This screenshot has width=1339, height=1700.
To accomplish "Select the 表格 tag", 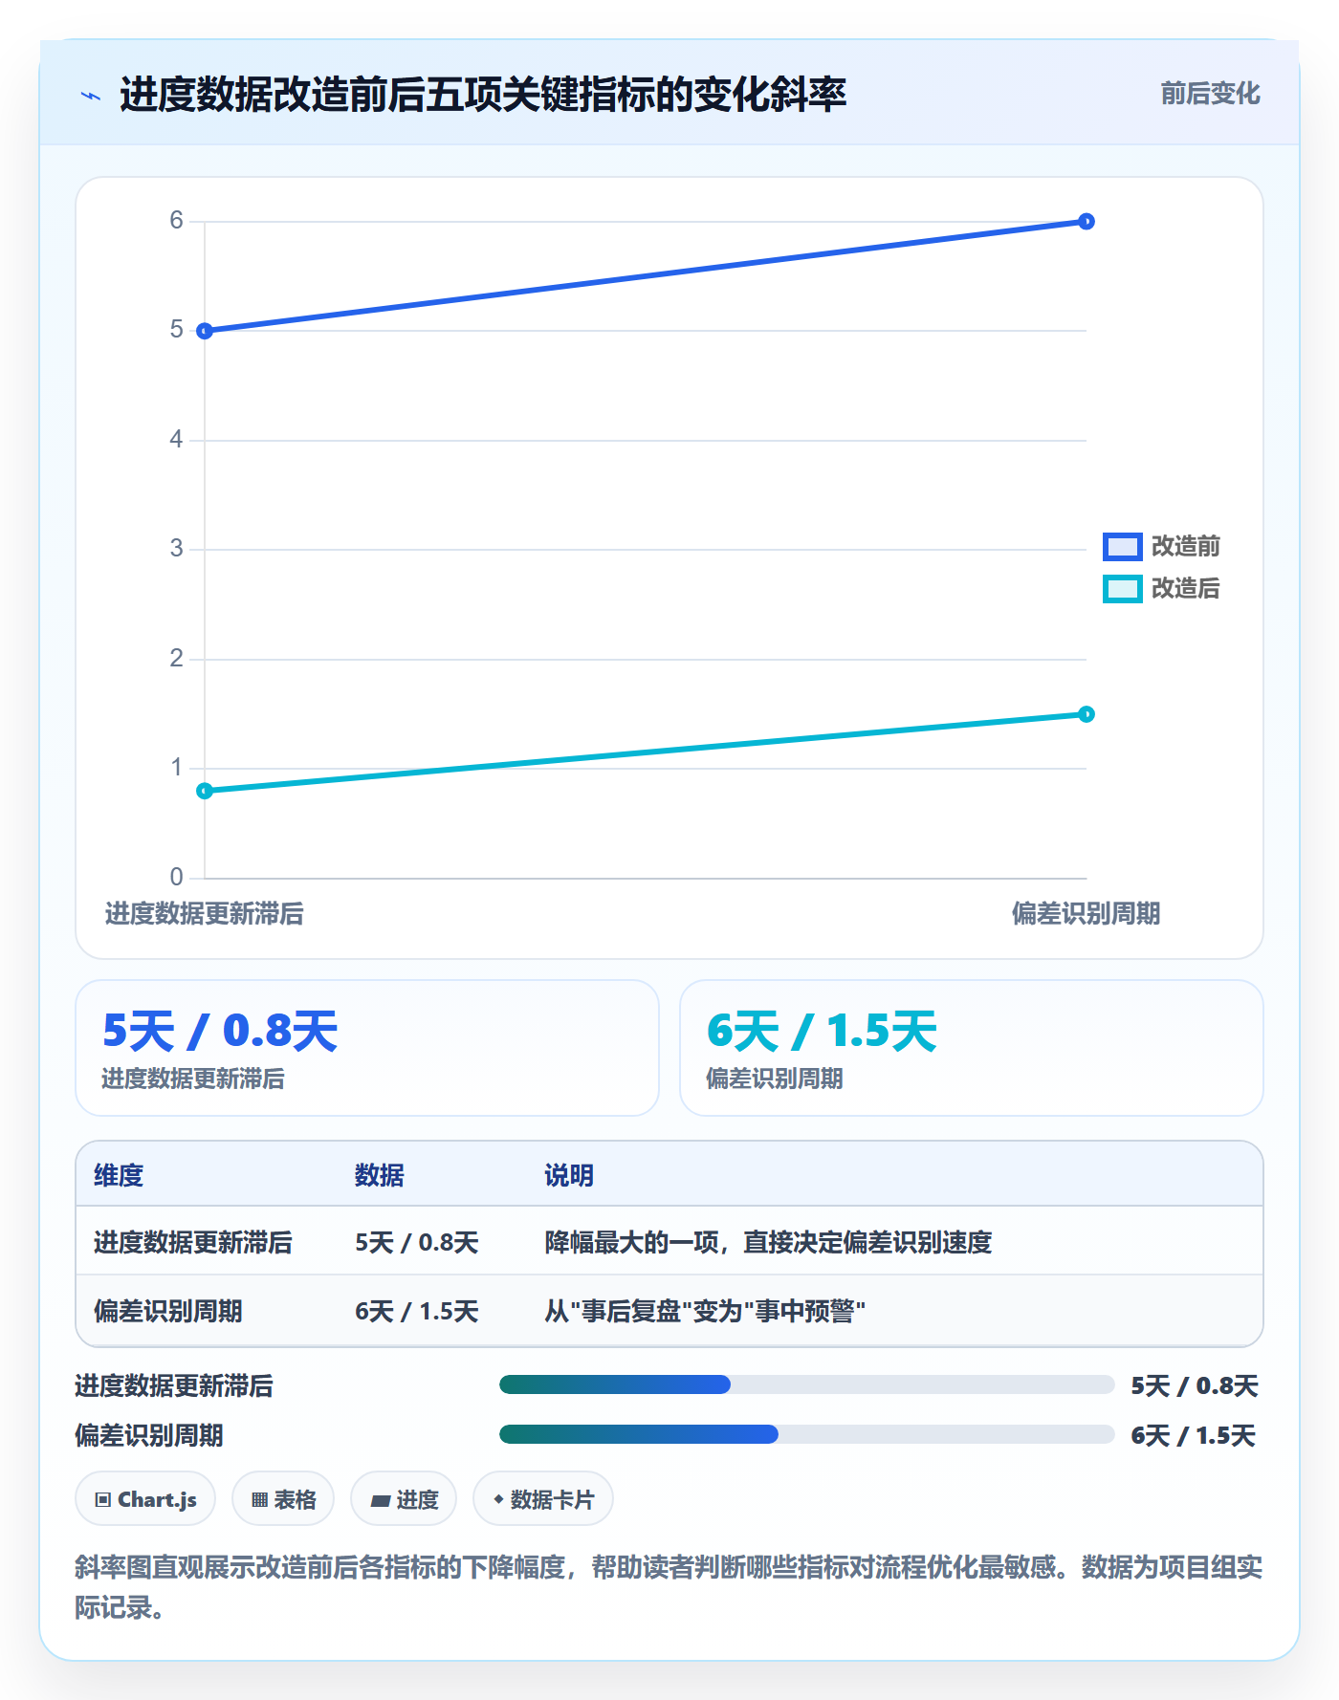I will (283, 1499).
